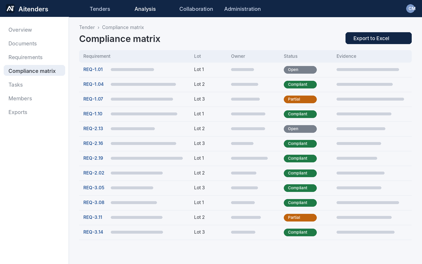422x264 pixels.
Task: Go to Collaboration in top navigation
Action: click(x=196, y=9)
